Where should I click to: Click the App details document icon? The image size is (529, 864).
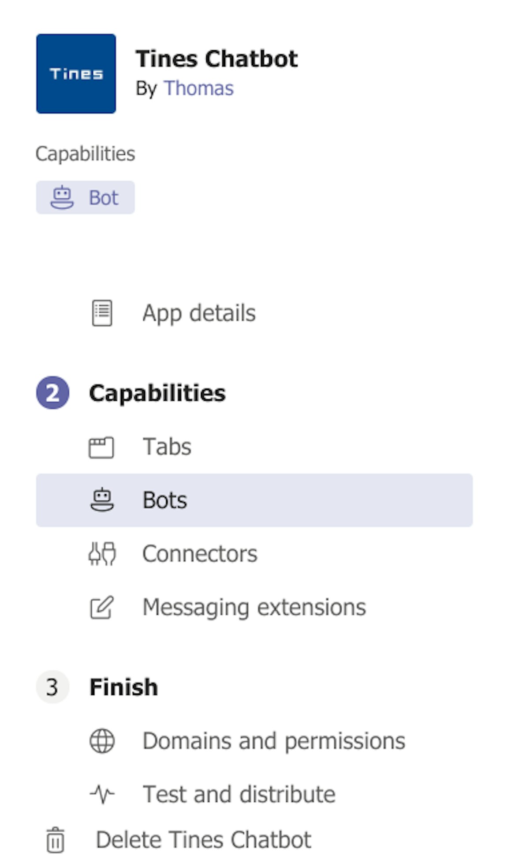102,313
